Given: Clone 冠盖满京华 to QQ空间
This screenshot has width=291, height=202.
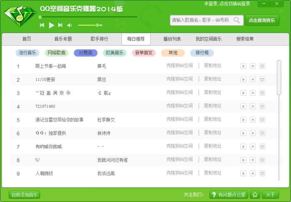Looking at the screenshot, I should (180, 92).
